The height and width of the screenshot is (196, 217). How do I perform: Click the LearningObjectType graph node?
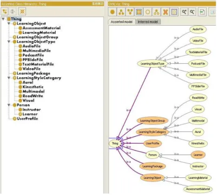click(152, 64)
